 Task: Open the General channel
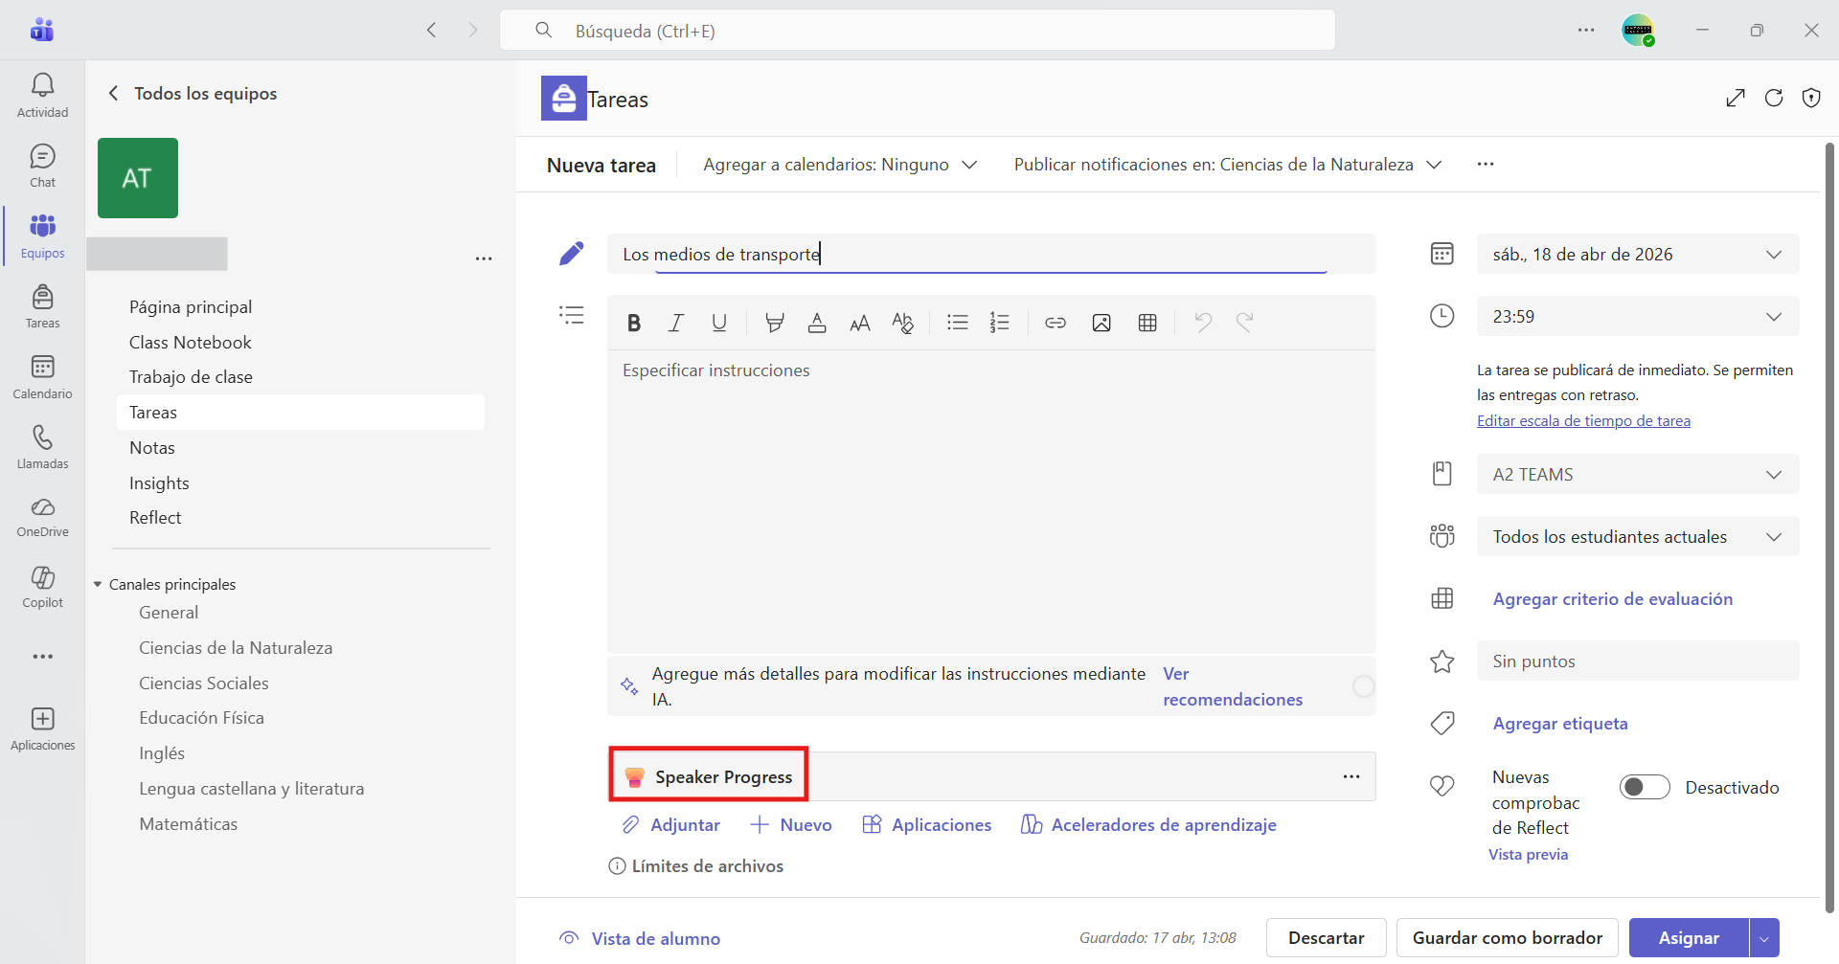coord(169,613)
